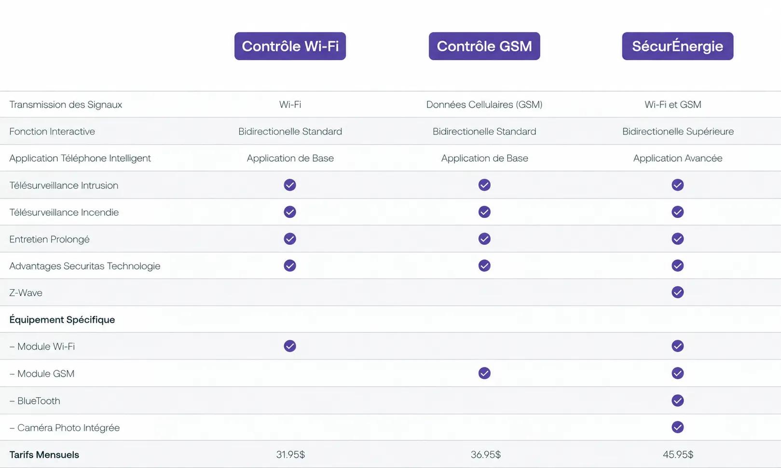Select the Contrôle GSM plan button
Screen dimensions: 781x468
tap(484, 46)
